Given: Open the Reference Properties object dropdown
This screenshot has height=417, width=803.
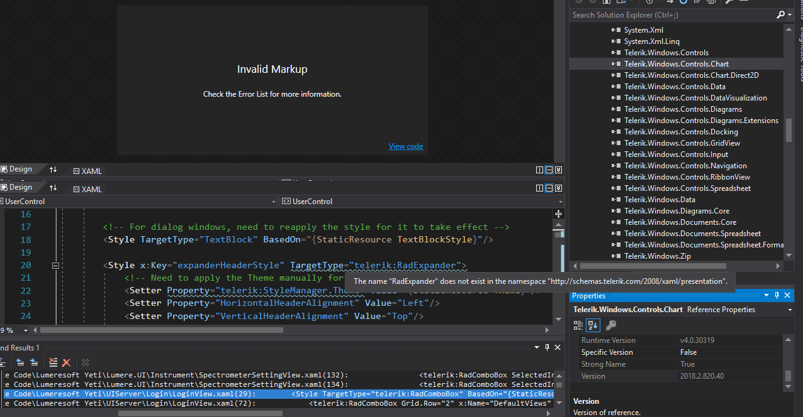Looking at the screenshot, I should pos(790,310).
